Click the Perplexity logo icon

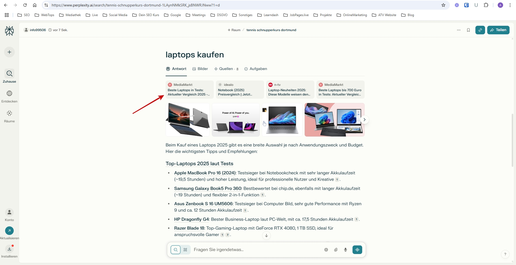(9, 31)
